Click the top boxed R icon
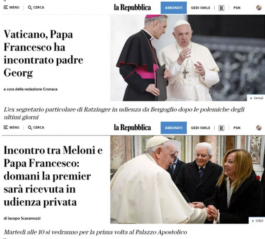Image resolution: width=265 pixels, height=239 pixels. (221, 8)
